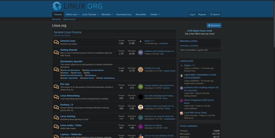The image size is (275, 138).
Task: Open the General Linux Forums category heading
Action: click(x=67, y=32)
